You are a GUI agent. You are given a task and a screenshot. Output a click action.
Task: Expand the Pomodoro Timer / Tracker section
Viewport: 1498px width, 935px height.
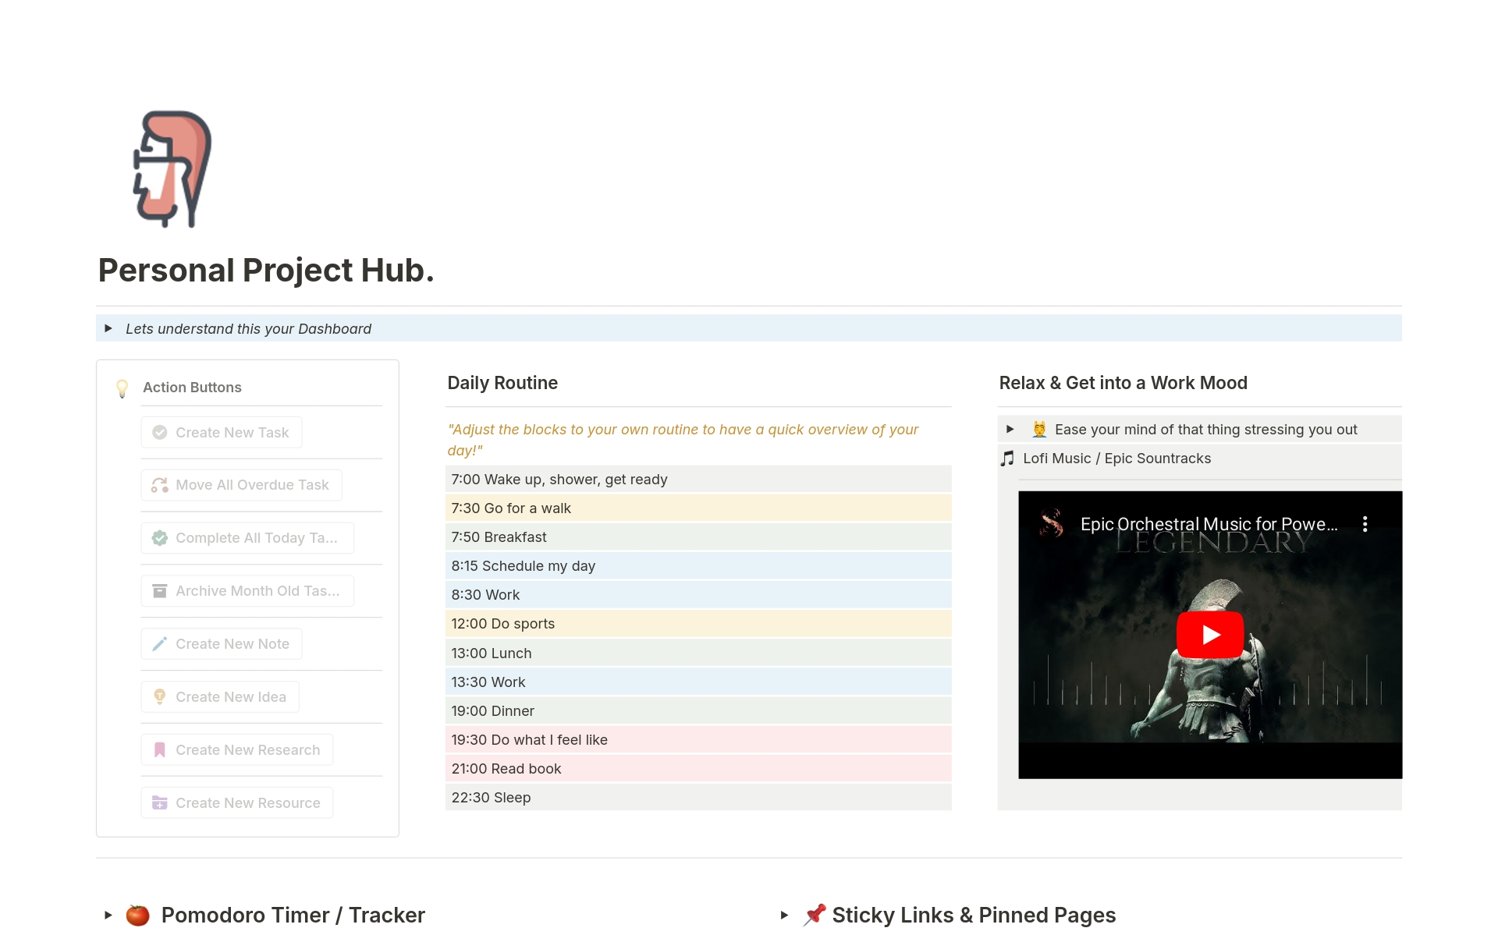(108, 915)
